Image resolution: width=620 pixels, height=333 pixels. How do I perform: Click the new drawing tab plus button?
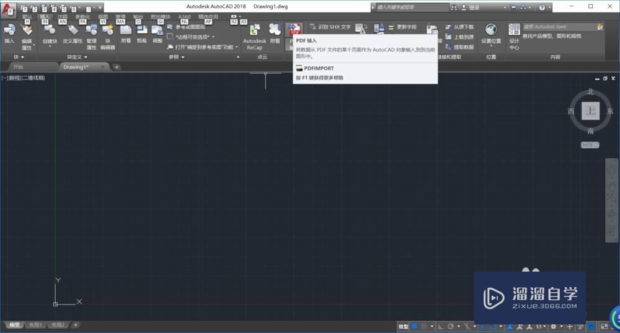(x=117, y=67)
